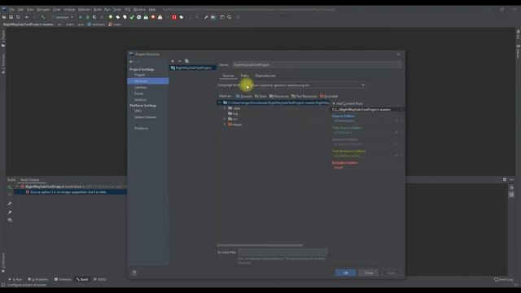
Task: Select the log folder in content tree
Action: (x=233, y=114)
